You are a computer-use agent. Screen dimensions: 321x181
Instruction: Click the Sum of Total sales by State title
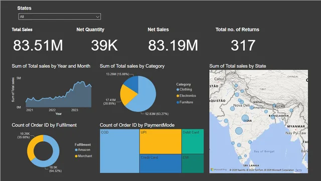[238, 66]
